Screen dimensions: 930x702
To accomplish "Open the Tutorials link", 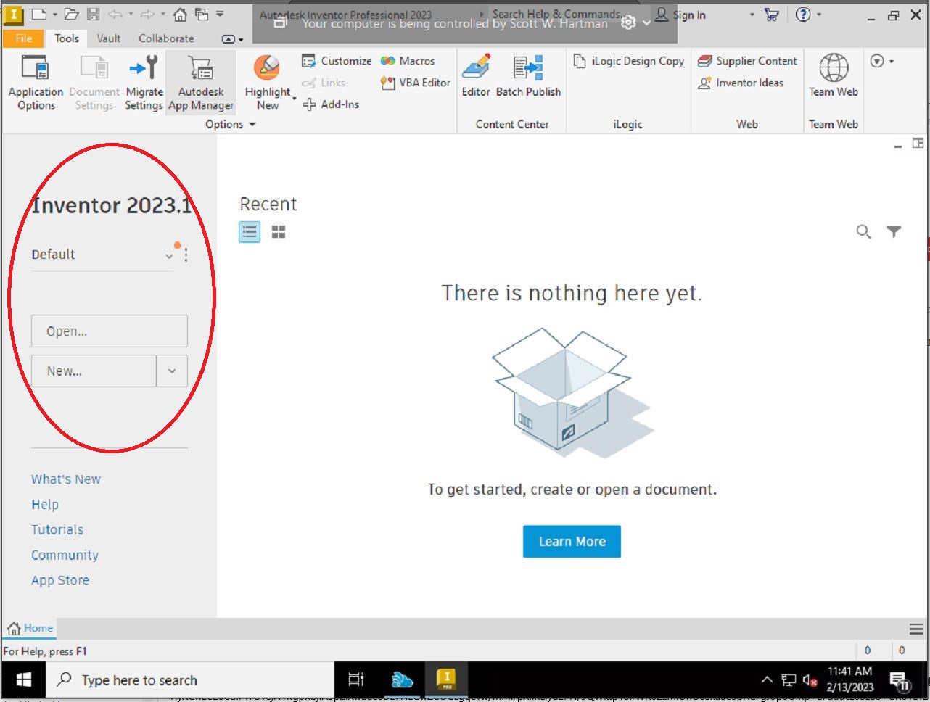I will (57, 529).
